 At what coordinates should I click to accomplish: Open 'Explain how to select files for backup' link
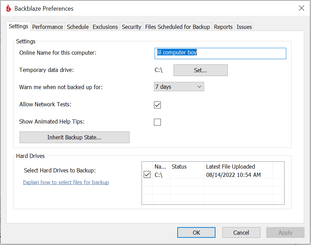pos(66,182)
